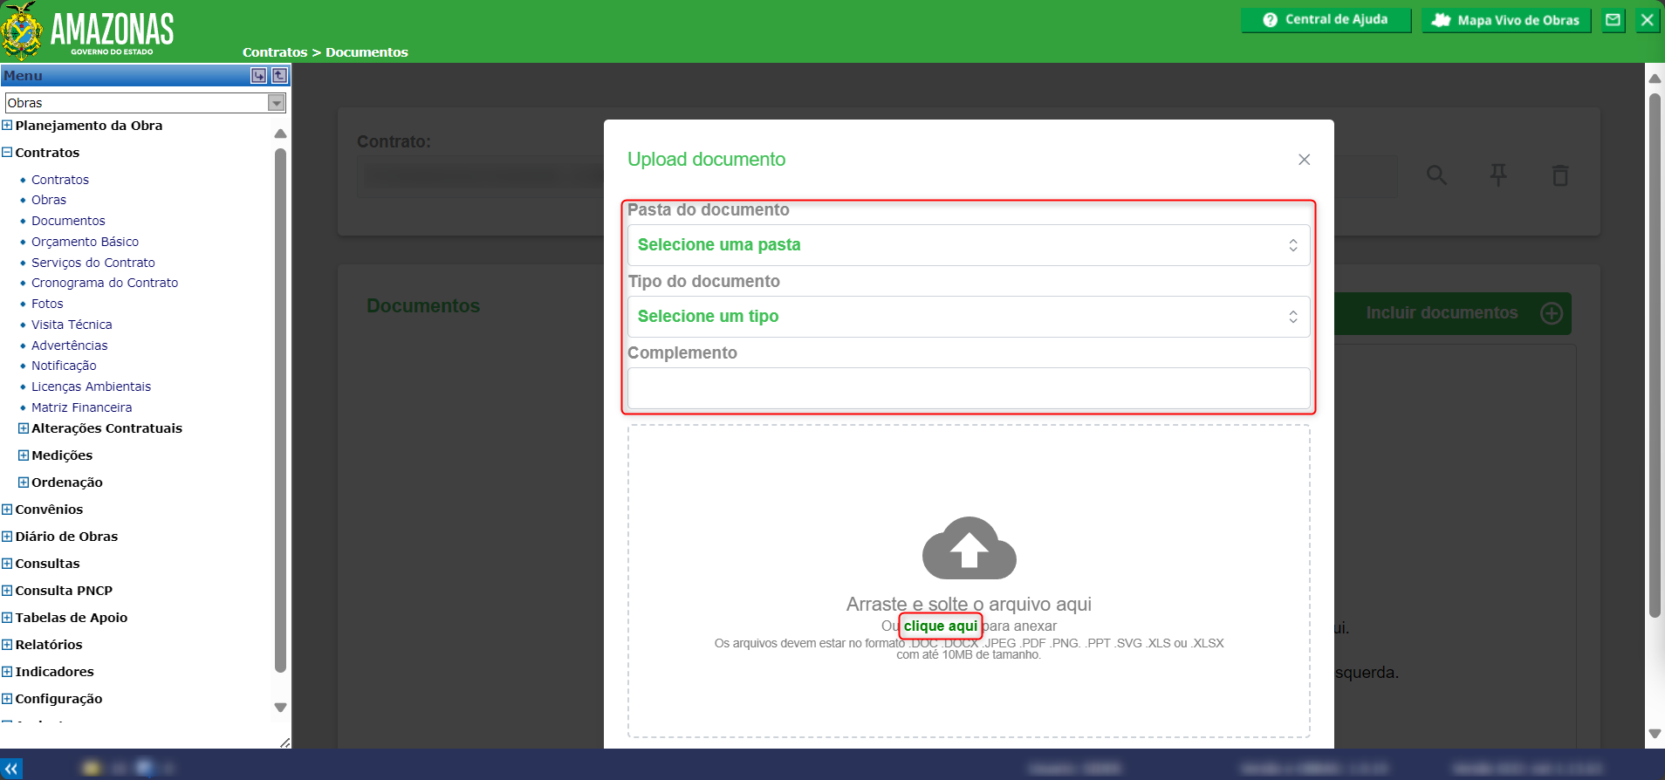Open Central de Ajuda
Image resolution: width=1665 pixels, height=780 pixels.
click(x=1326, y=20)
